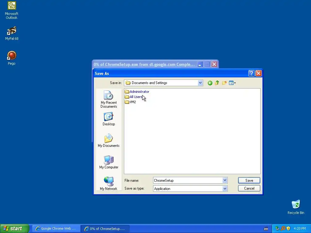Switch to Google Chrome Web taskbar item
The width and height of the screenshot is (311, 233).
pos(56,228)
